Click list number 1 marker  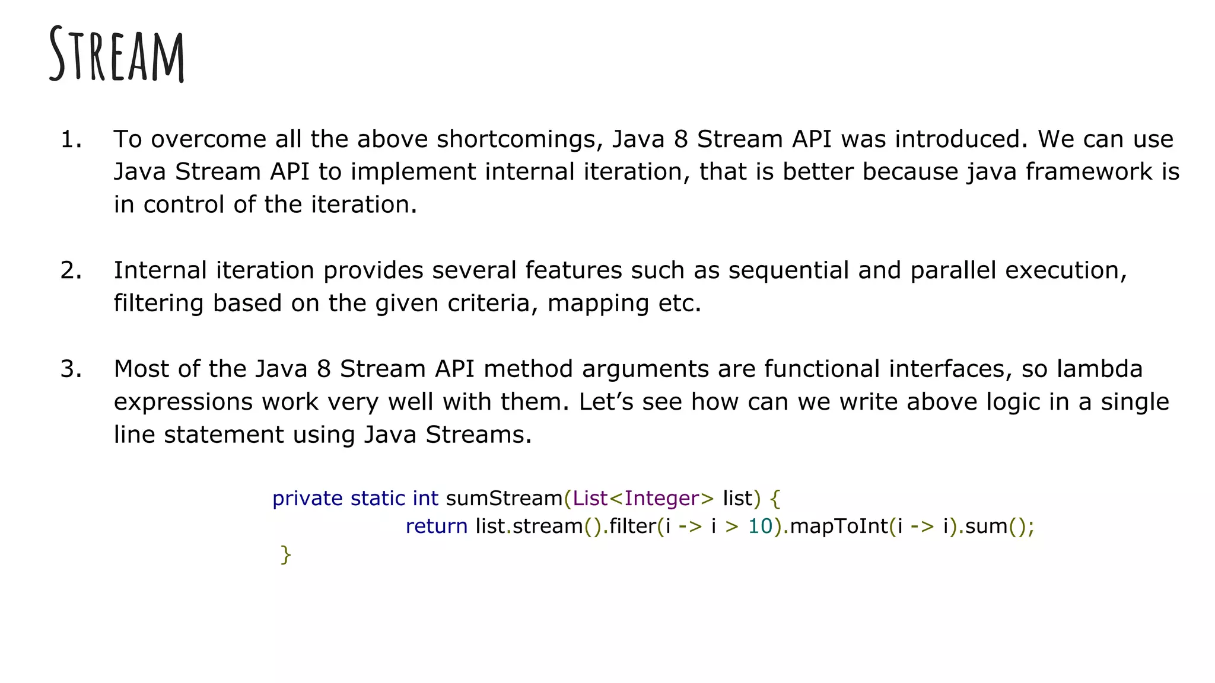[71, 139]
